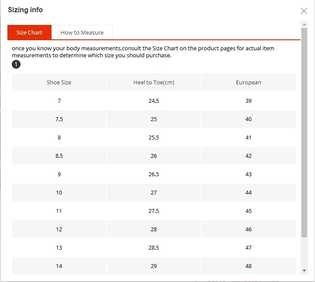Click the scrollbar down arrow
Screen dimensions: 315x282
[304, 271]
